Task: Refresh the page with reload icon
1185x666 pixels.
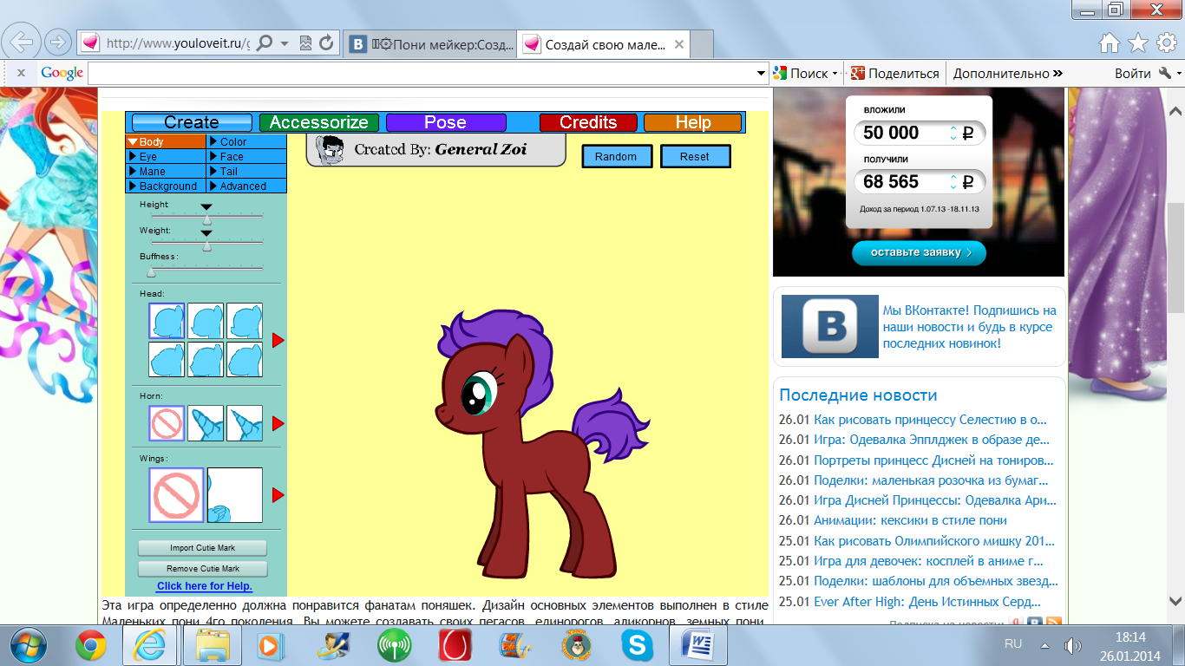Action: [x=326, y=42]
